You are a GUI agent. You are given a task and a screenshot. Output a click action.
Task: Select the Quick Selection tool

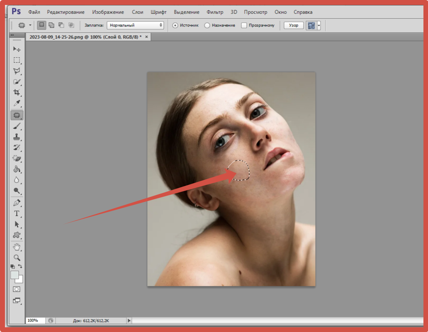17,82
